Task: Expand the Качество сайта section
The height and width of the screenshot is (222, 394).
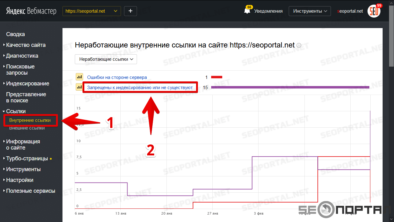Action: (x=26, y=45)
